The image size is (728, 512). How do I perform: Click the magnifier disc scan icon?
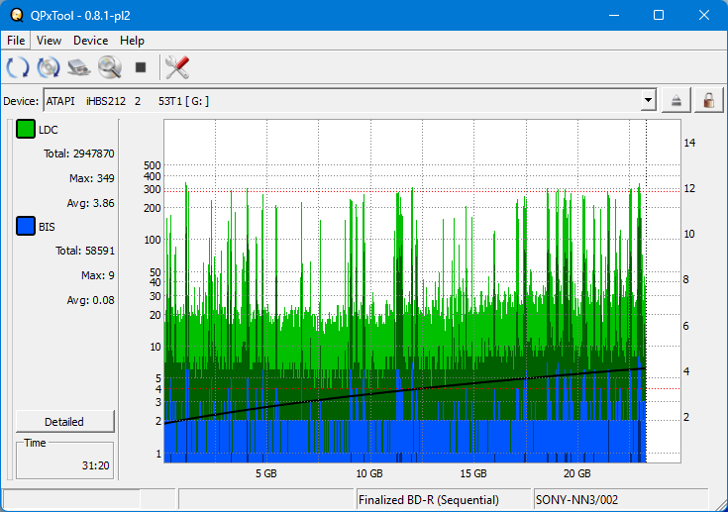coord(110,67)
